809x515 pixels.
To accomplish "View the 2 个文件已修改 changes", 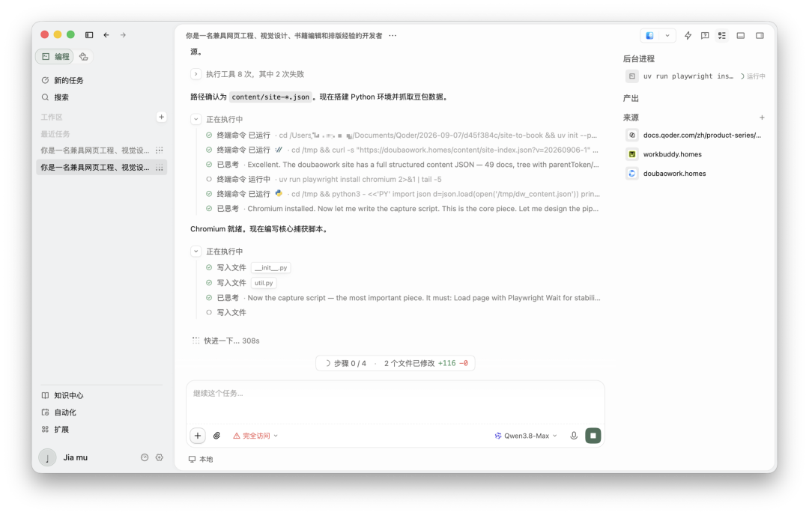I will pyautogui.click(x=425, y=364).
